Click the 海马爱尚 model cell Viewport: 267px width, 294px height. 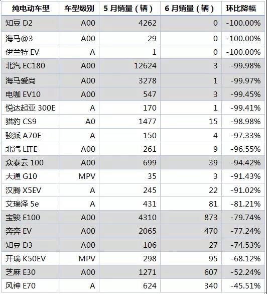point(31,81)
